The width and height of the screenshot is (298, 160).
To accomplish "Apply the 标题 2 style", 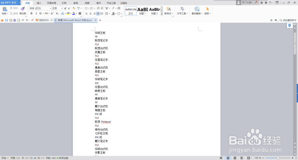I will tap(154, 11).
